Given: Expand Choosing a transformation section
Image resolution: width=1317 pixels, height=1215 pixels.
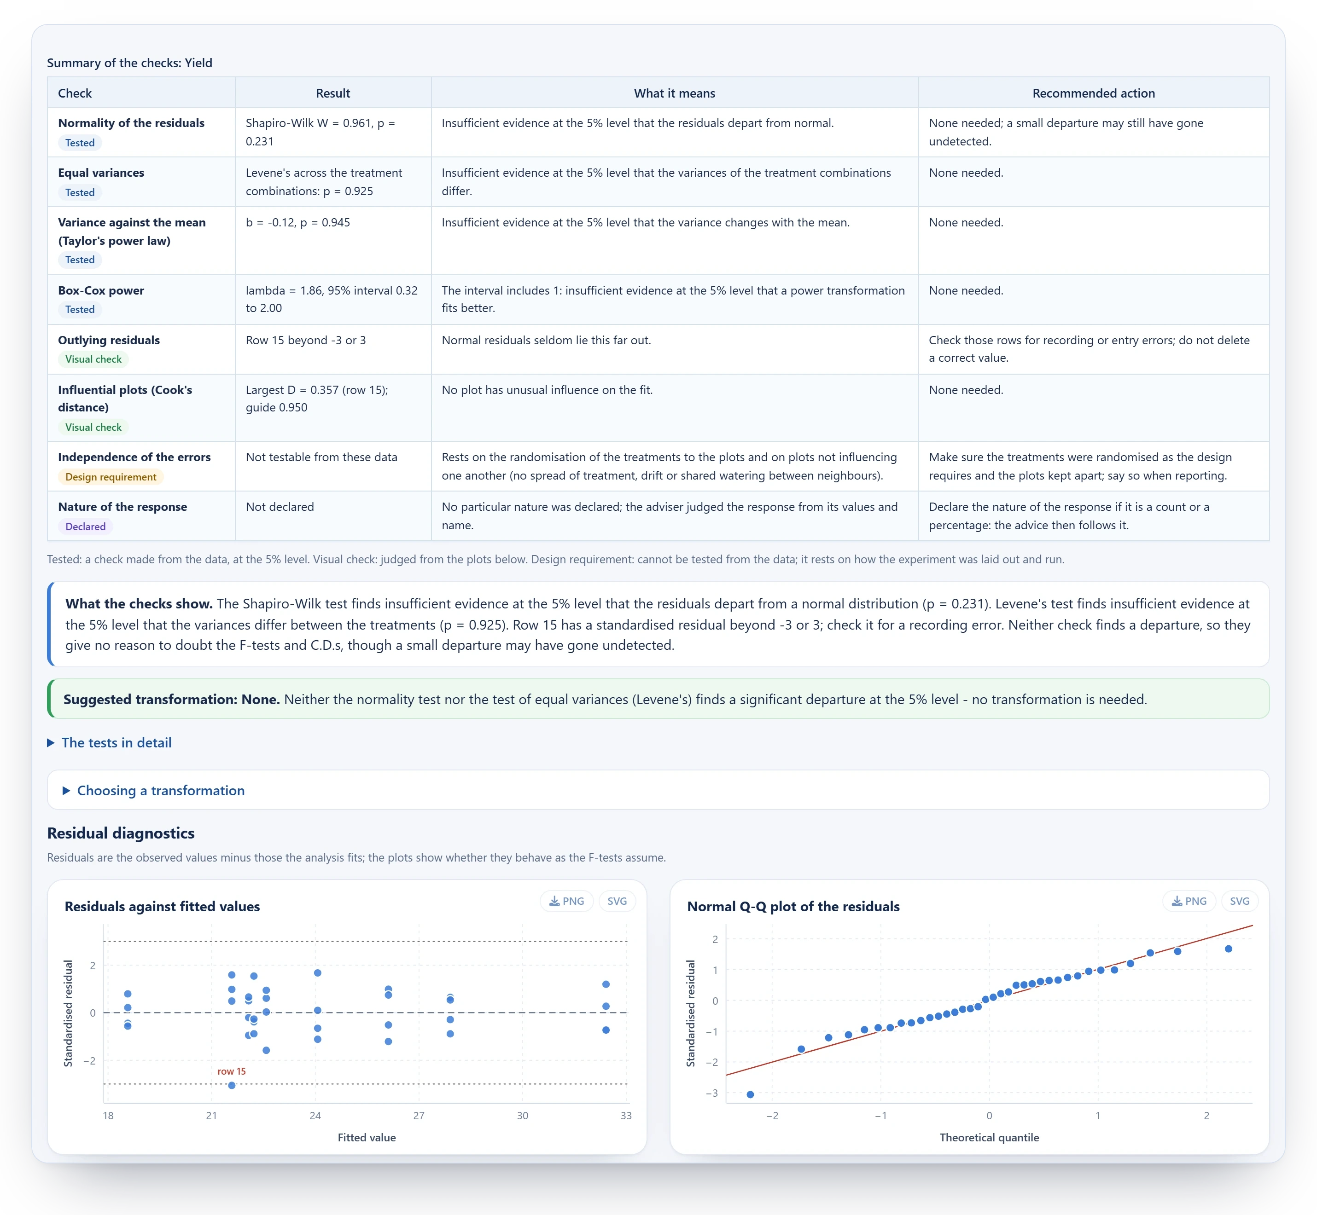Looking at the screenshot, I should coord(153,790).
